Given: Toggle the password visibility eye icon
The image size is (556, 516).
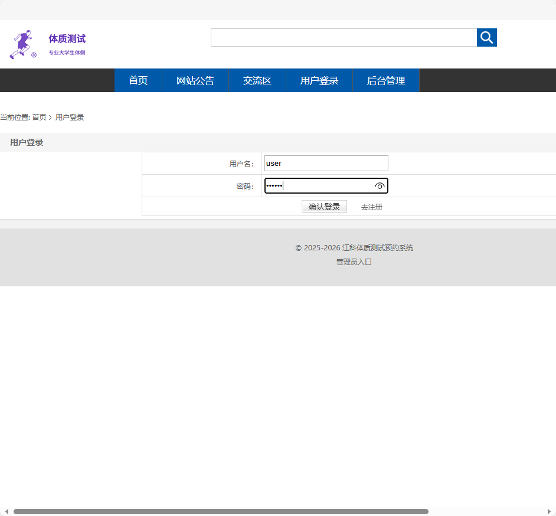Looking at the screenshot, I should click(380, 185).
